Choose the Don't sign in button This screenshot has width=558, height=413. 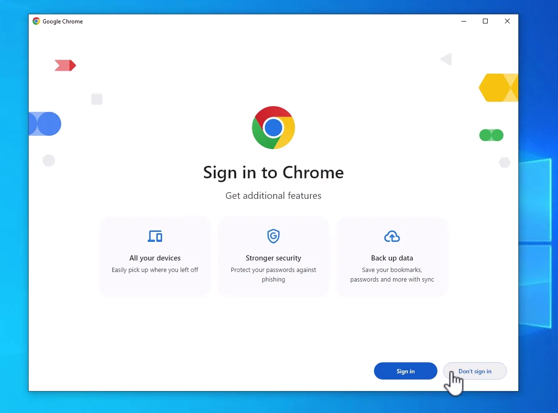click(x=475, y=371)
